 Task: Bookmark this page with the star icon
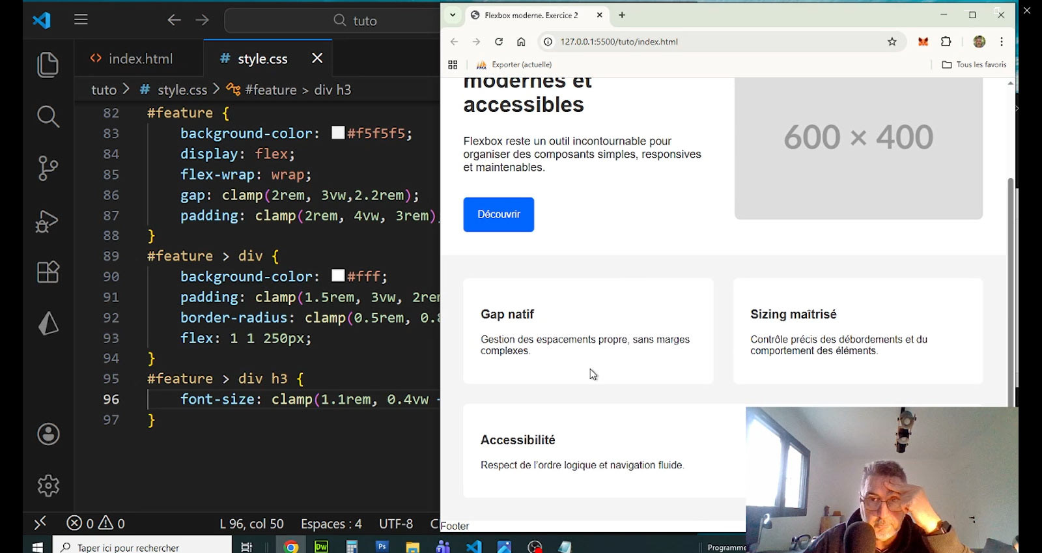(892, 42)
